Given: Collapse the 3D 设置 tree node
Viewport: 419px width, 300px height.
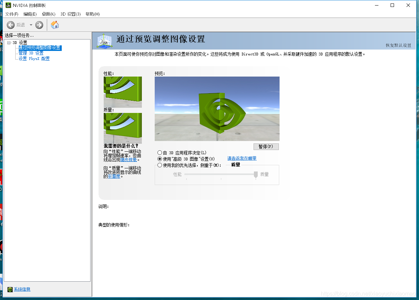Looking at the screenshot, I should click(x=9, y=43).
